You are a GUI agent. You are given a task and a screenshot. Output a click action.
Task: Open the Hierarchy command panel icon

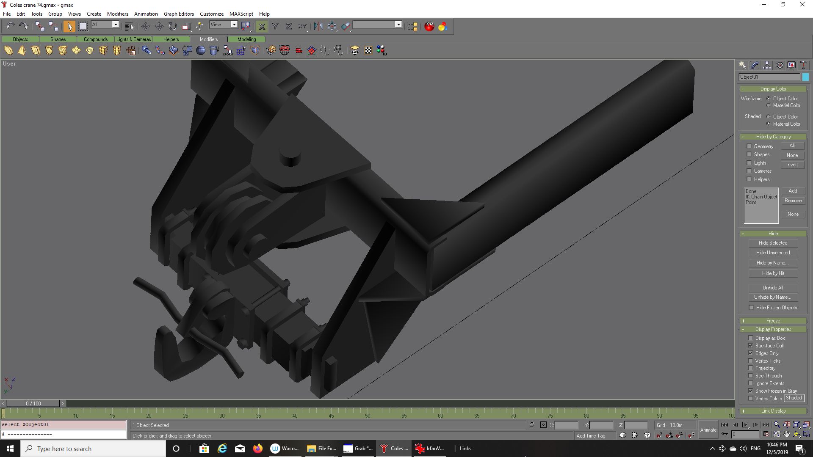(767, 65)
